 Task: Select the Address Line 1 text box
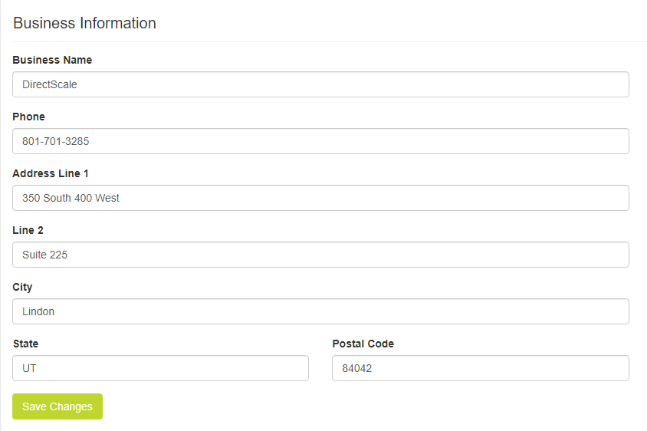(x=320, y=198)
